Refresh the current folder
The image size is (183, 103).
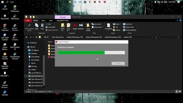(x=156, y=37)
